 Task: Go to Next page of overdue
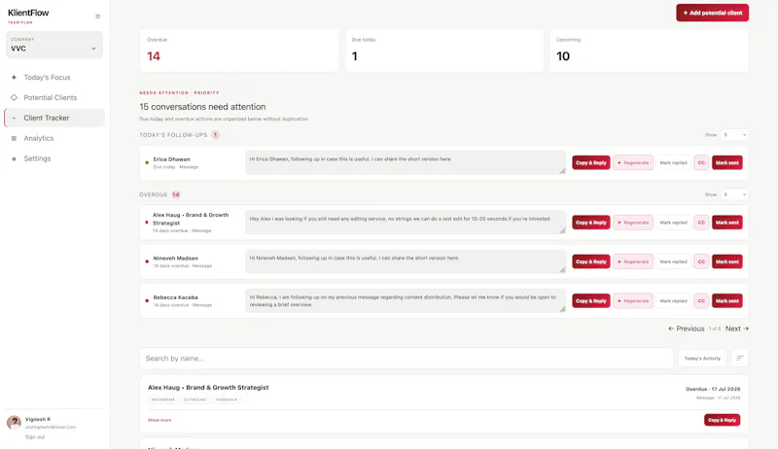[x=737, y=328]
